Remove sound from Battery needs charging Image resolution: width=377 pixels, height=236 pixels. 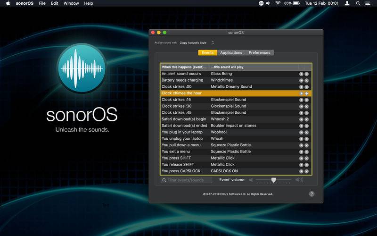pos(307,80)
